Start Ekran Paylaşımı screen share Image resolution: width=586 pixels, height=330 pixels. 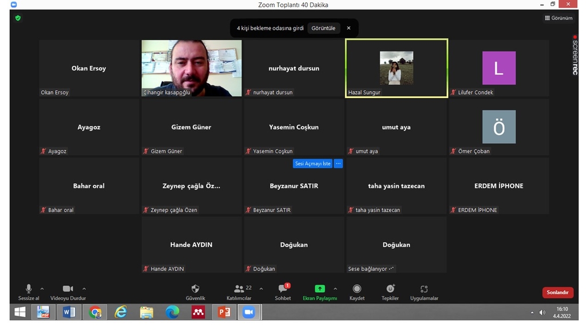pyautogui.click(x=320, y=289)
